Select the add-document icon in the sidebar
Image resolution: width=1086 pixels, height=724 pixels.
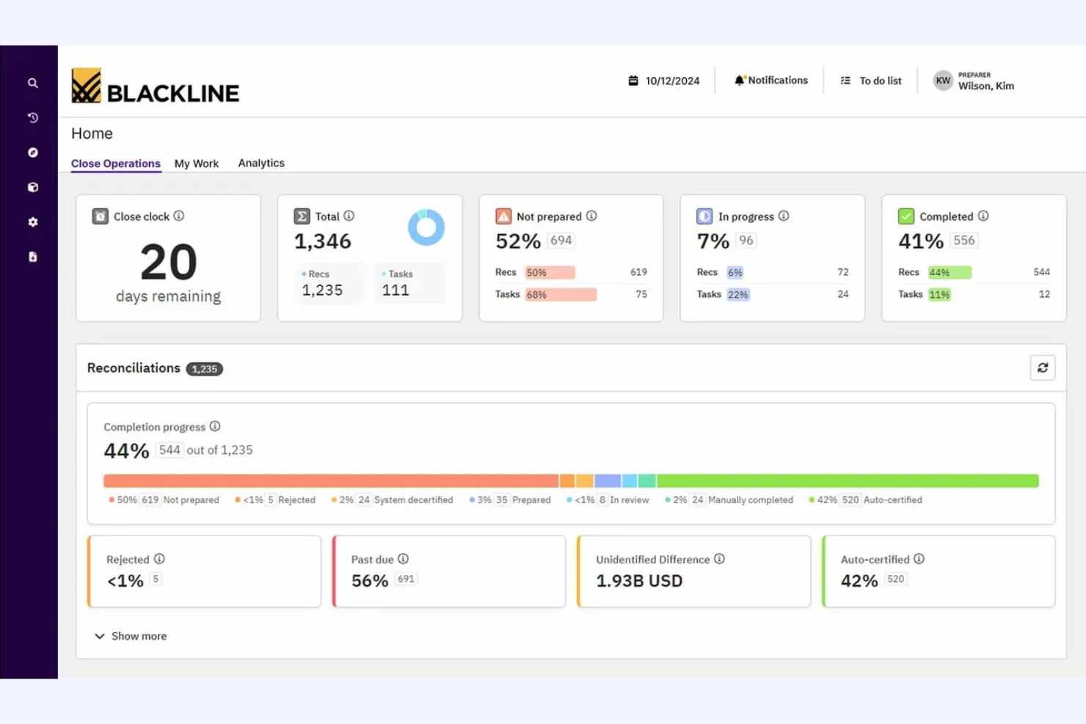(x=32, y=256)
